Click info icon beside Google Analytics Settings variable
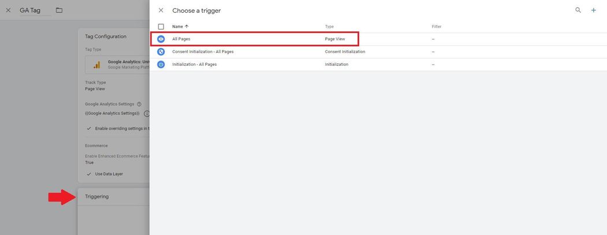The width and height of the screenshot is (607, 235). 147,114
